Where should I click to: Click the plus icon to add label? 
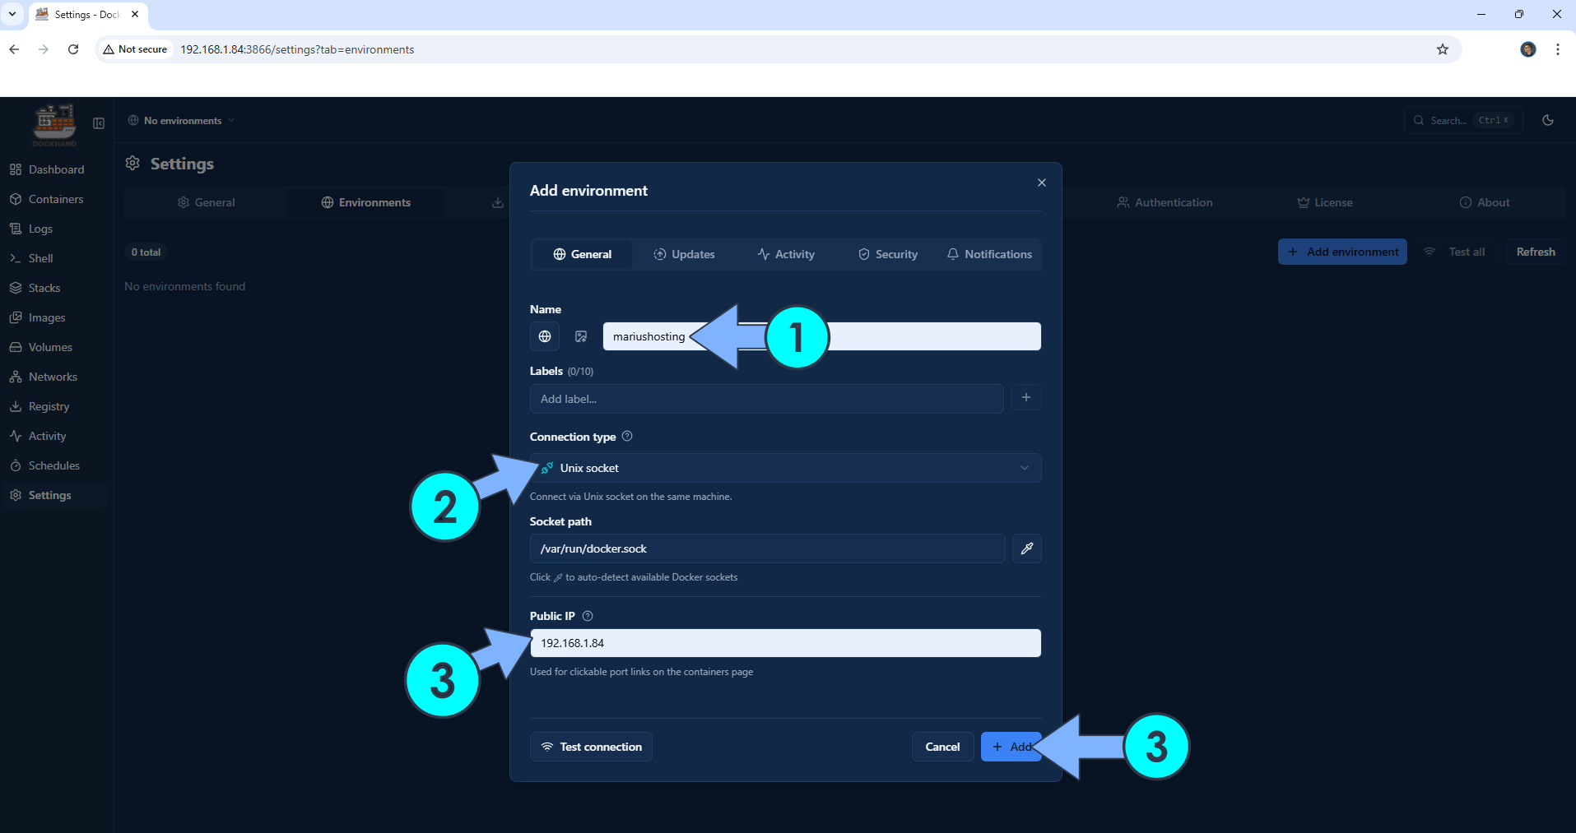(1025, 398)
